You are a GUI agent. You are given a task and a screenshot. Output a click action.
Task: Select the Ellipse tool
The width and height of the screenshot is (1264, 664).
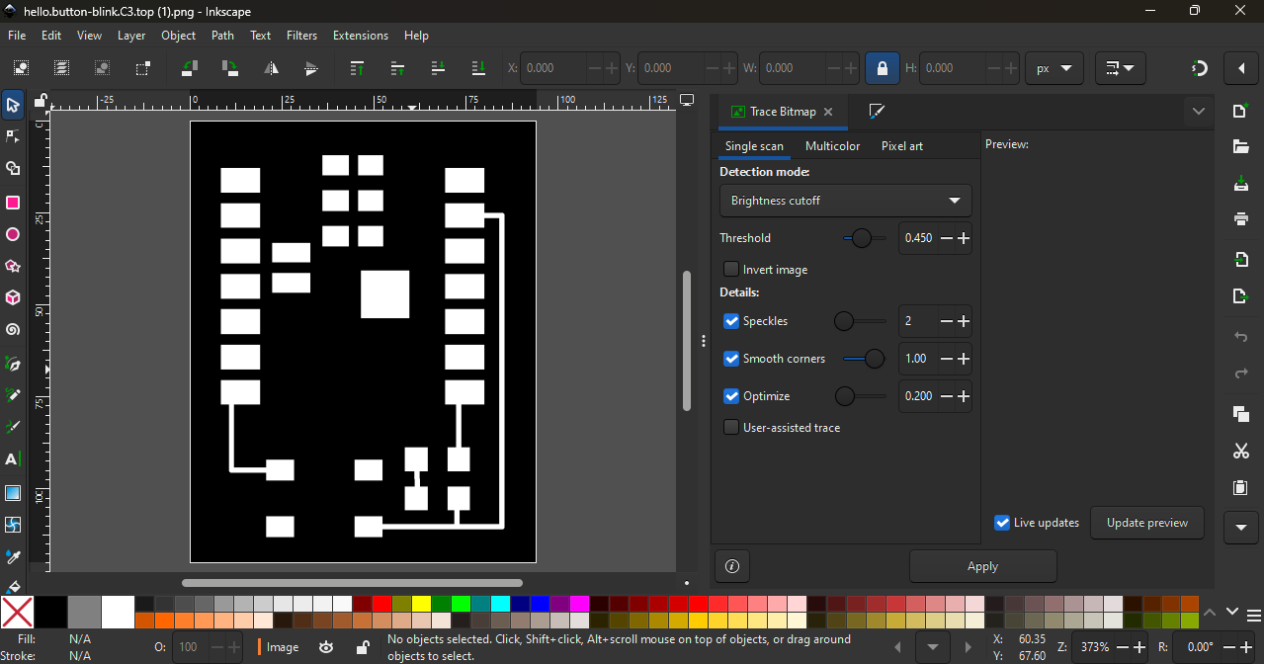[x=13, y=235]
